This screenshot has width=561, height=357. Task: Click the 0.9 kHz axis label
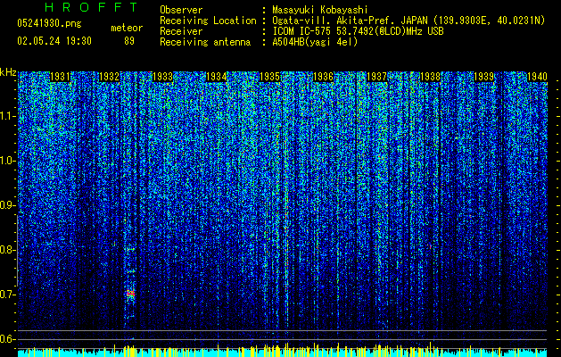pos(8,205)
